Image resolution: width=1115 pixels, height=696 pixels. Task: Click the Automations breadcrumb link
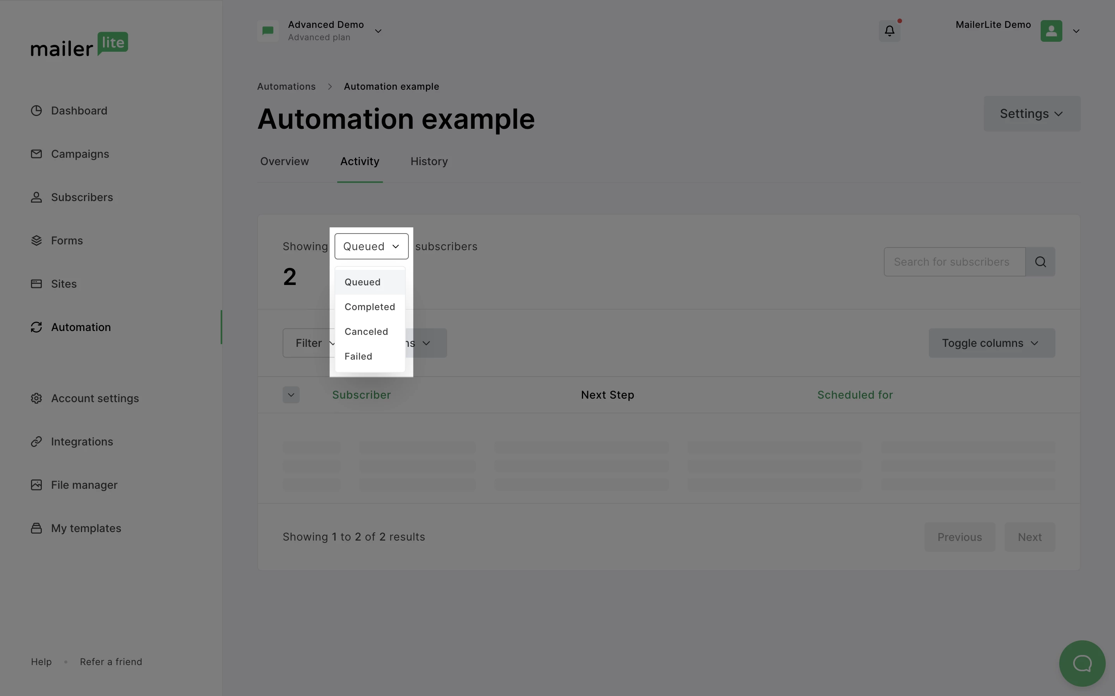tap(286, 87)
